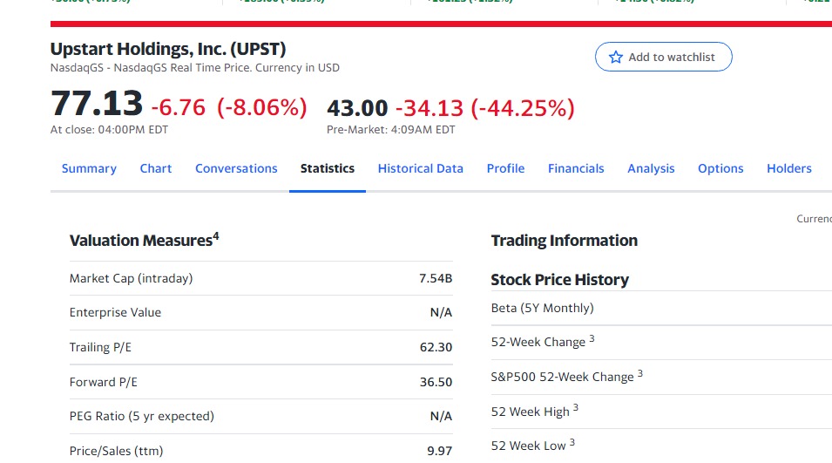Select the Statistics tab
The height and width of the screenshot is (463, 832).
[328, 168]
